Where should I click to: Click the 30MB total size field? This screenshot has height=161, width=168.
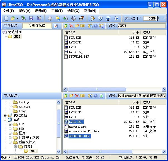pyautogui.click(x=150, y=18)
